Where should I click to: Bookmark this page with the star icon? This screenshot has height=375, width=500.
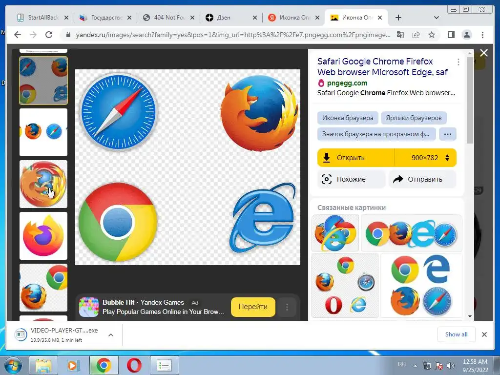click(x=432, y=35)
